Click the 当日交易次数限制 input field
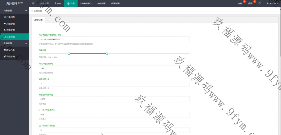Viewport: 281px width, 135px height. tap(114, 68)
